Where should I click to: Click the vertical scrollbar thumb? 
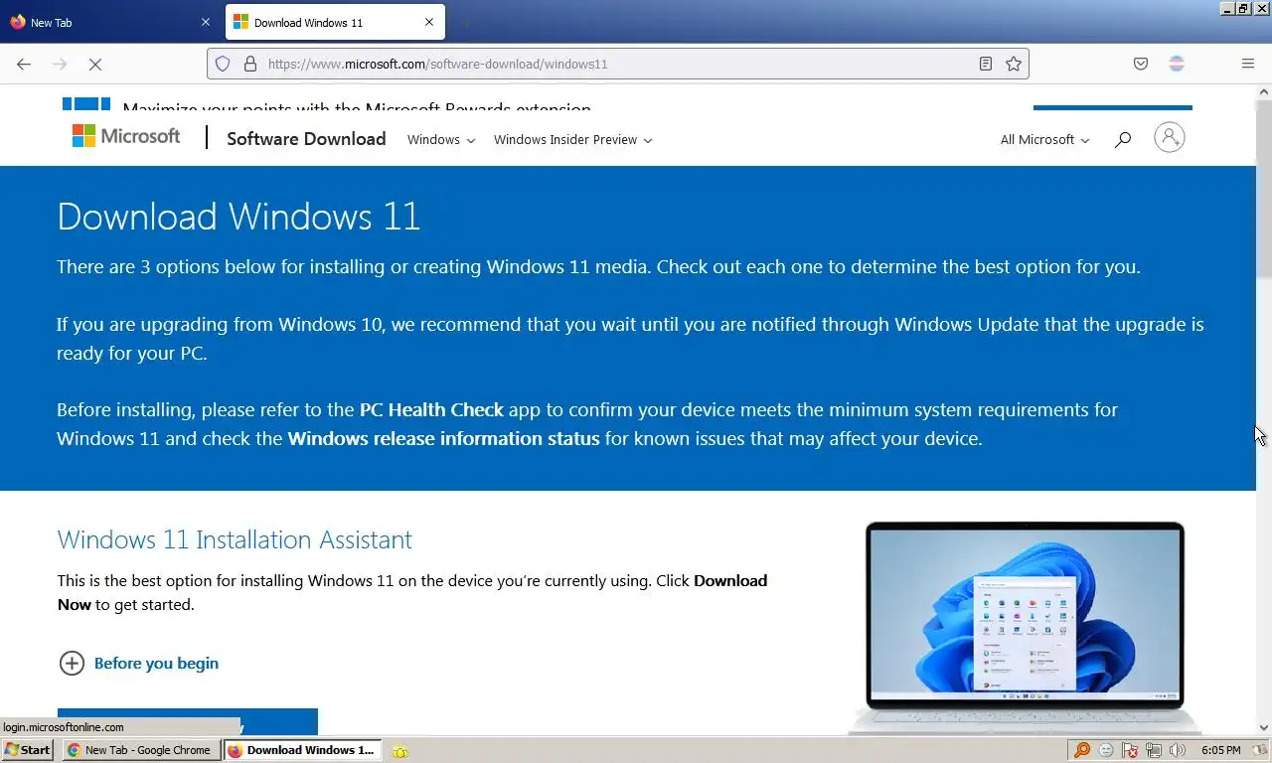click(1264, 189)
